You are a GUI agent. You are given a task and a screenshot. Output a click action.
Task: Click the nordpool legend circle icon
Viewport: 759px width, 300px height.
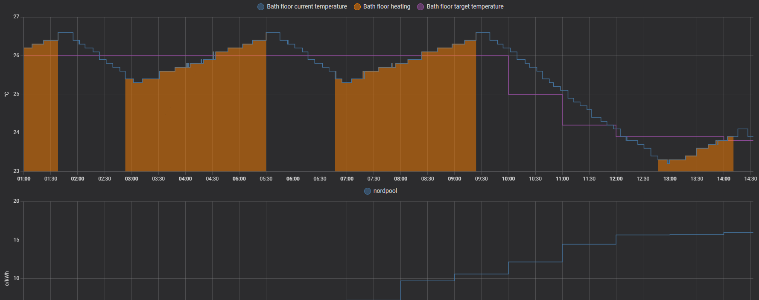click(x=368, y=191)
